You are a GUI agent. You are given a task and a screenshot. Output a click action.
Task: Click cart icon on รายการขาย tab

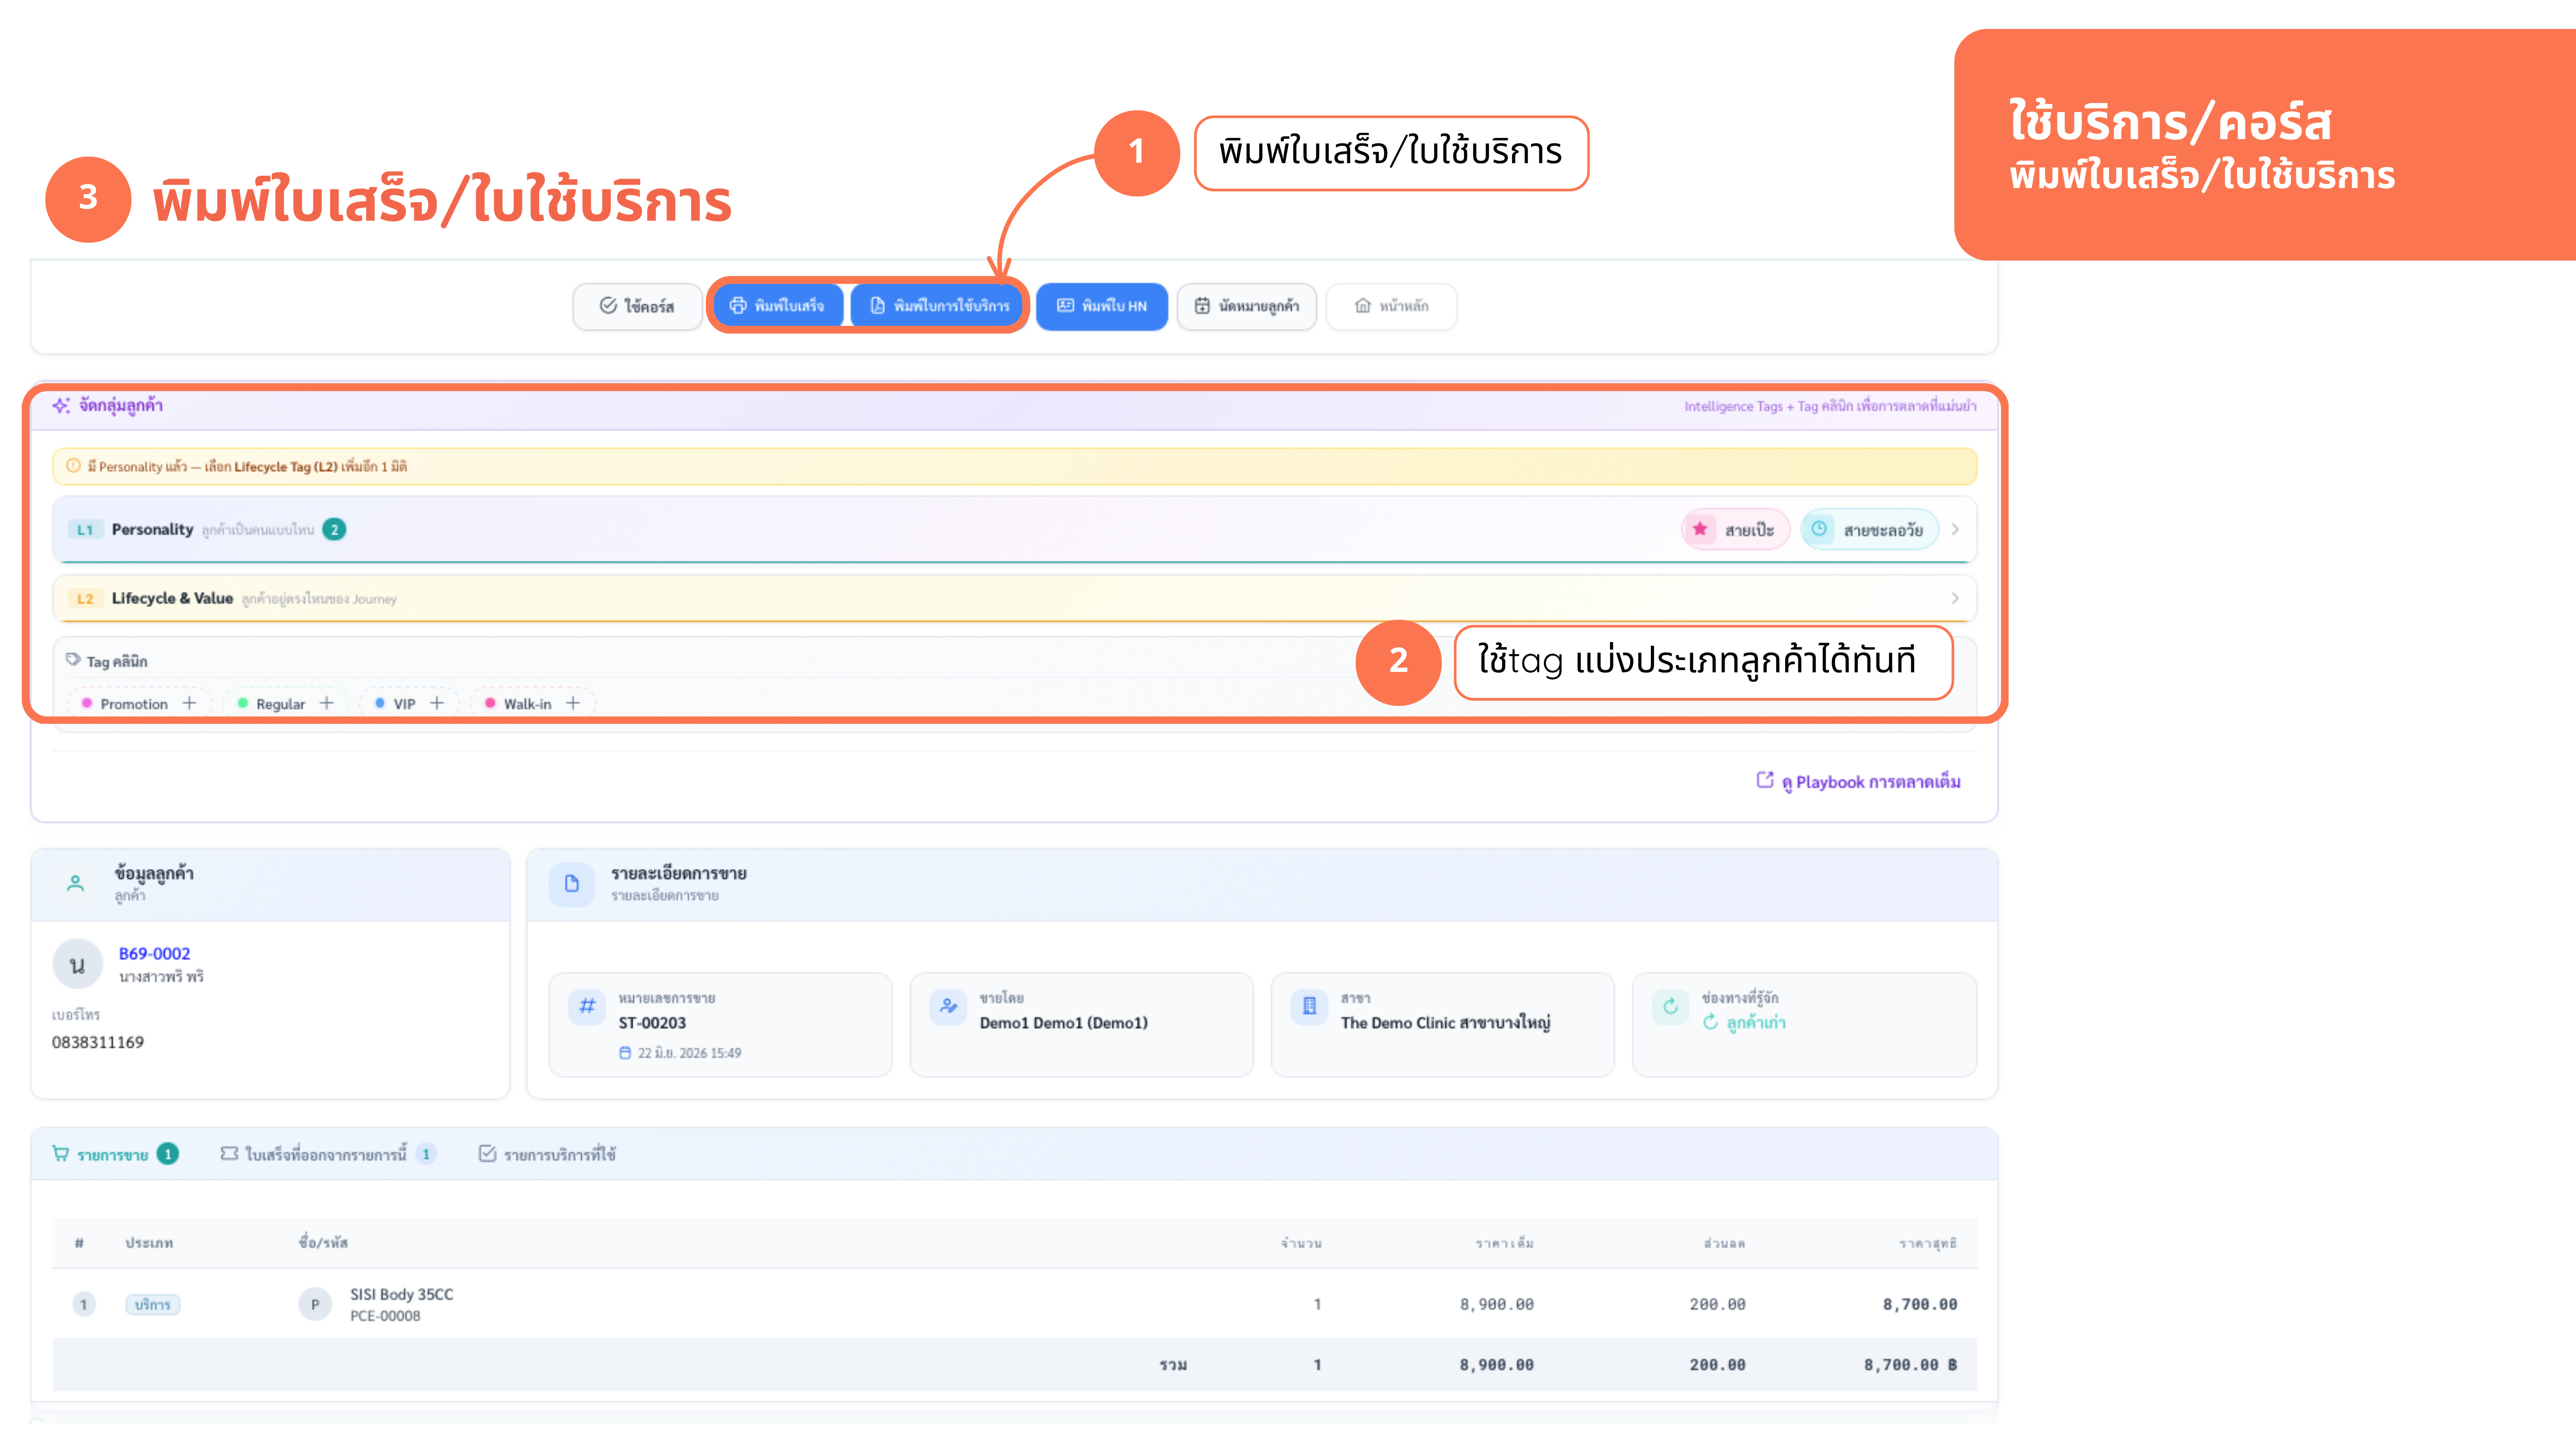click(61, 1154)
